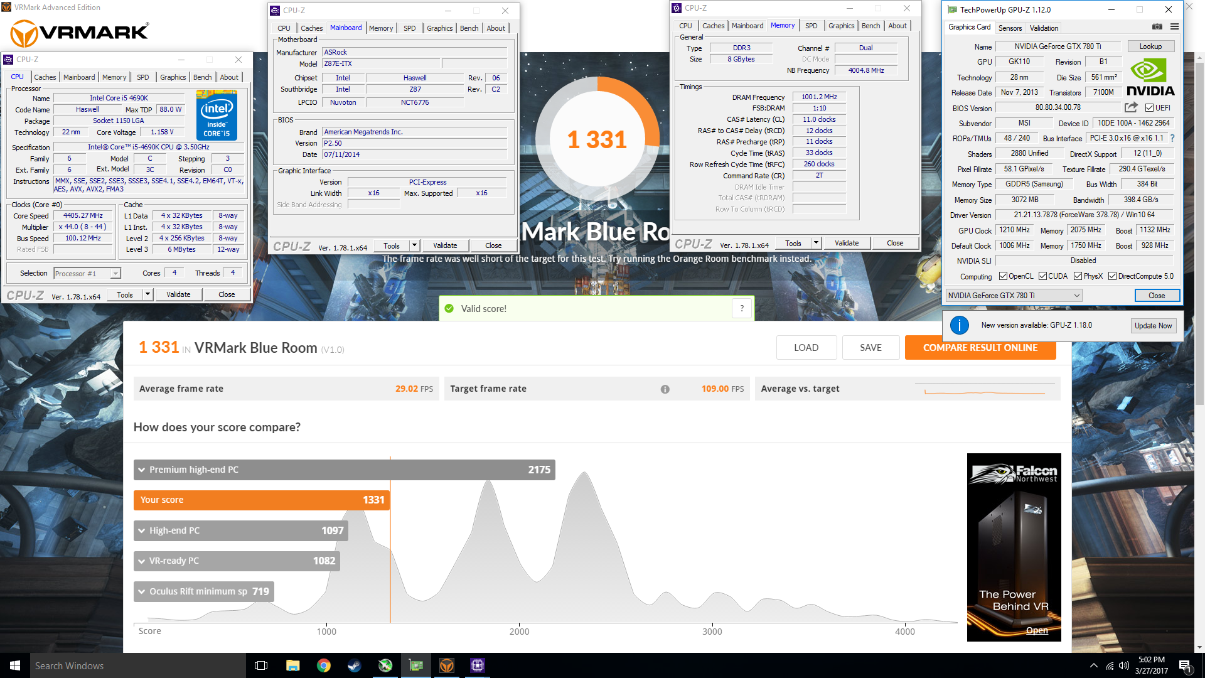Open Task View on the taskbar
1205x678 pixels.
pos(261,665)
